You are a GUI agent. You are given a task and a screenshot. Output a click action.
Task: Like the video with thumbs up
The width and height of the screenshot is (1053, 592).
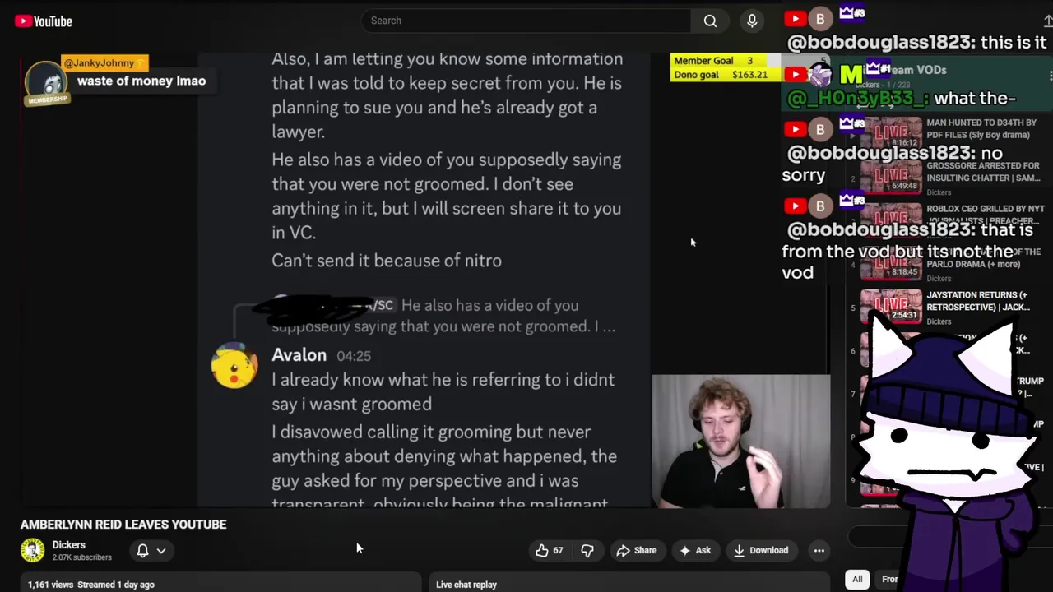[550, 550]
